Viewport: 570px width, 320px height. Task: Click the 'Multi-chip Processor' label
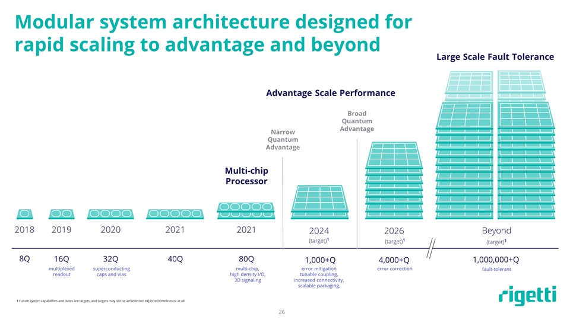(246, 176)
